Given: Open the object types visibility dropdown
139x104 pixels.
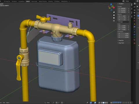Looking at the screenshot, I should click(88, 103).
